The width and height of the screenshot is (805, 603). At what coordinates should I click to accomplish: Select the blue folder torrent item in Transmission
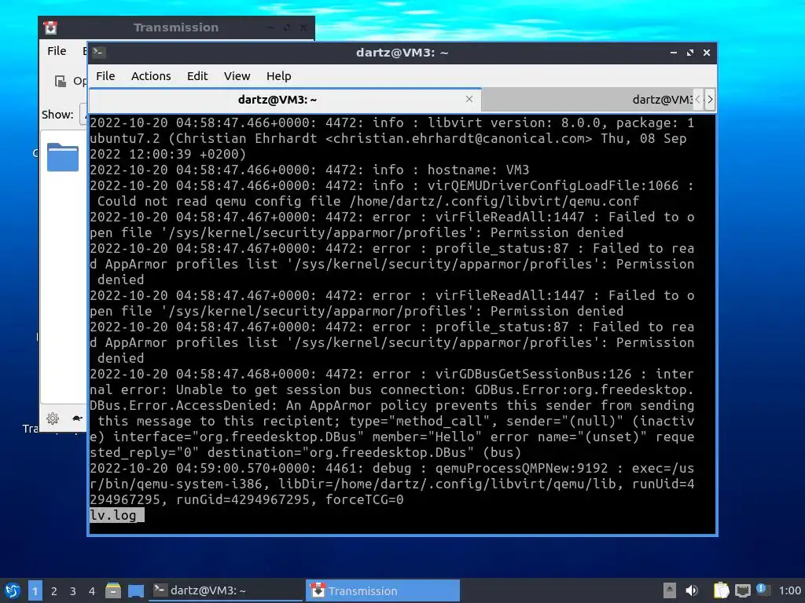[63, 156]
